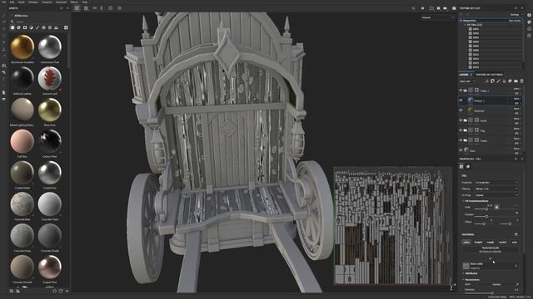Image resolution: width=533 pixels, height=299 pixels.
Task: Open the File menu
Action: coord(3,2)
